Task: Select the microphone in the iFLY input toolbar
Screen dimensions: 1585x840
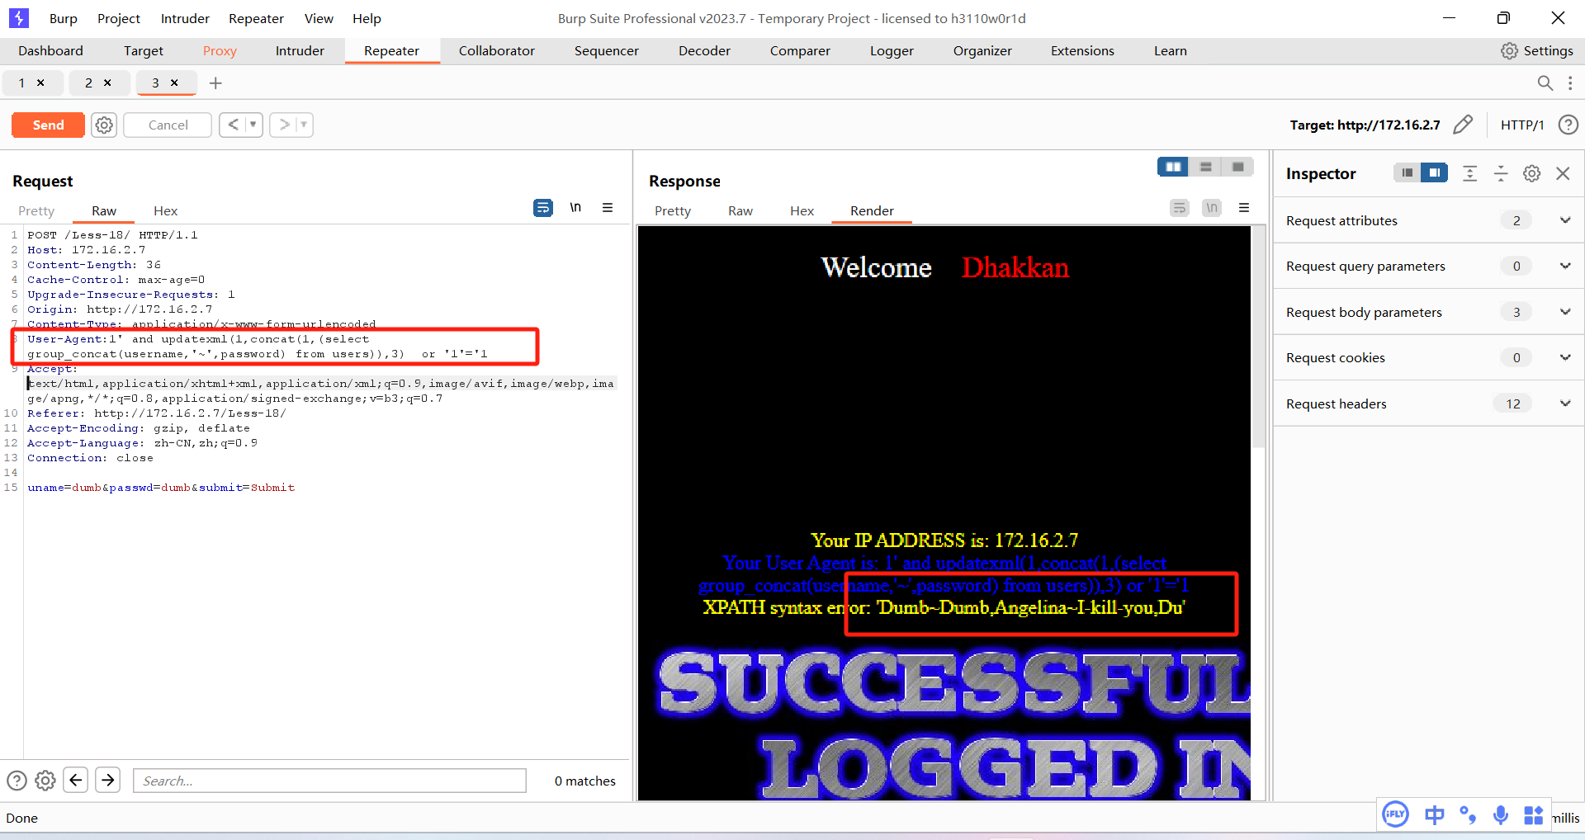Action: (1501, 815)
